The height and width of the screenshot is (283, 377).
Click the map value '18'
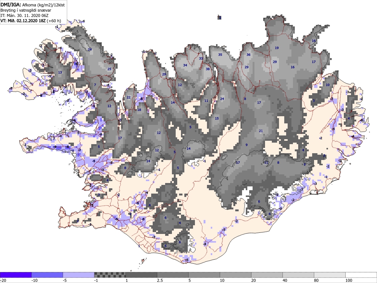tap(139, 110)
